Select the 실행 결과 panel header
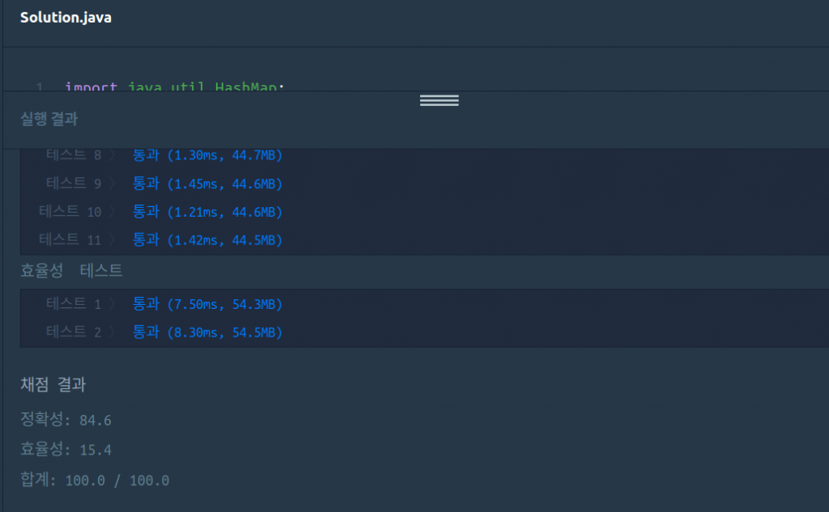829x512 pixels. tap(49, 119)
